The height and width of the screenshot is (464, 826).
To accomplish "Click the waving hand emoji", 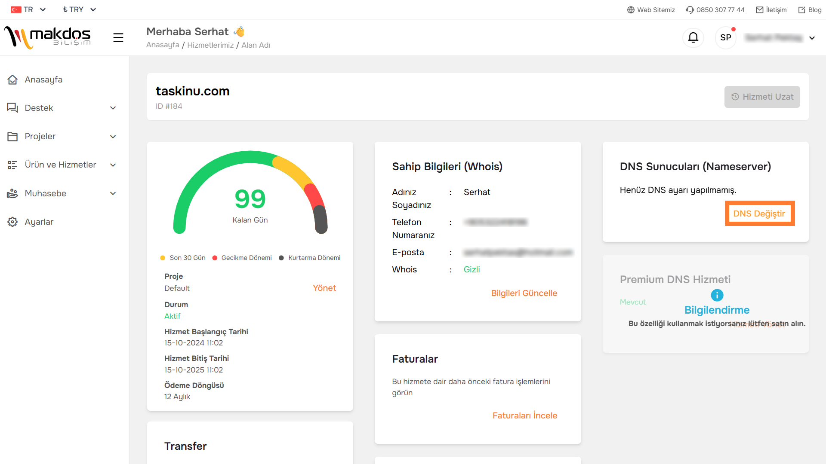I will (239, 31).
